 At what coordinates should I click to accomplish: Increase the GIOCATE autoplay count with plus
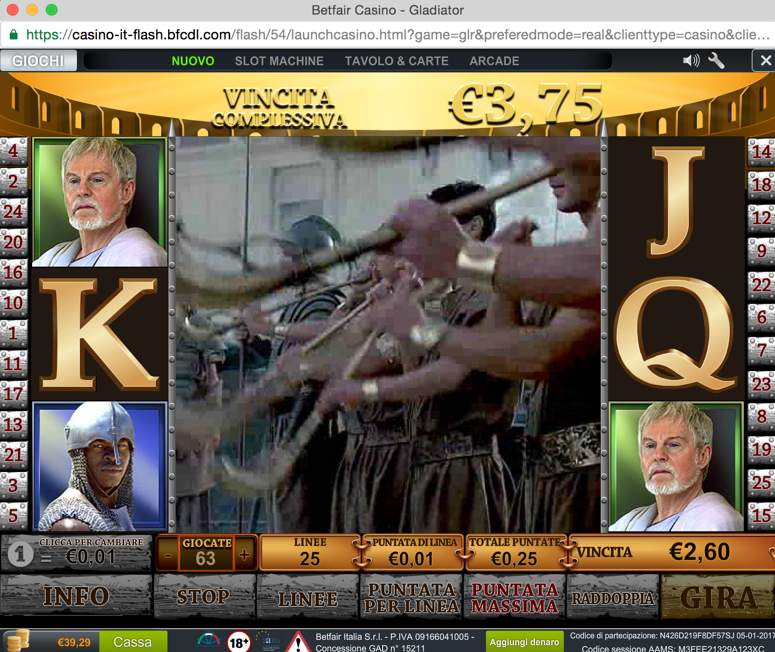[x=245, y=554]
